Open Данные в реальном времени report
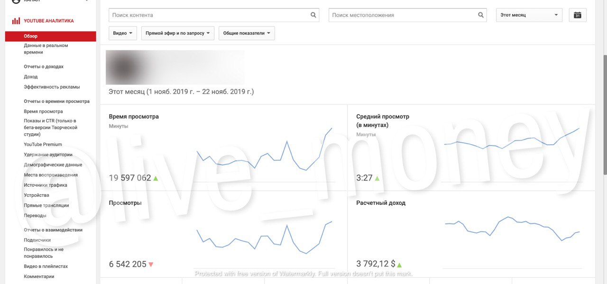This screenshot has width=607, height=284. click(x=46, y=49)
